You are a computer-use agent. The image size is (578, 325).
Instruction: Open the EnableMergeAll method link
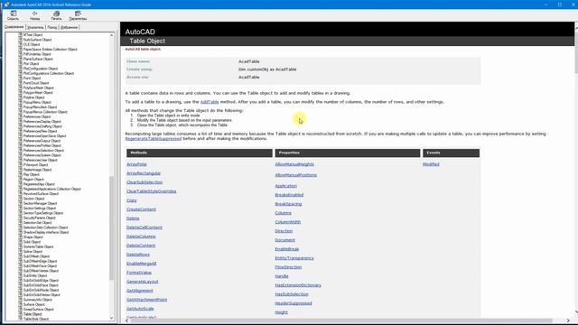point(142,264)
